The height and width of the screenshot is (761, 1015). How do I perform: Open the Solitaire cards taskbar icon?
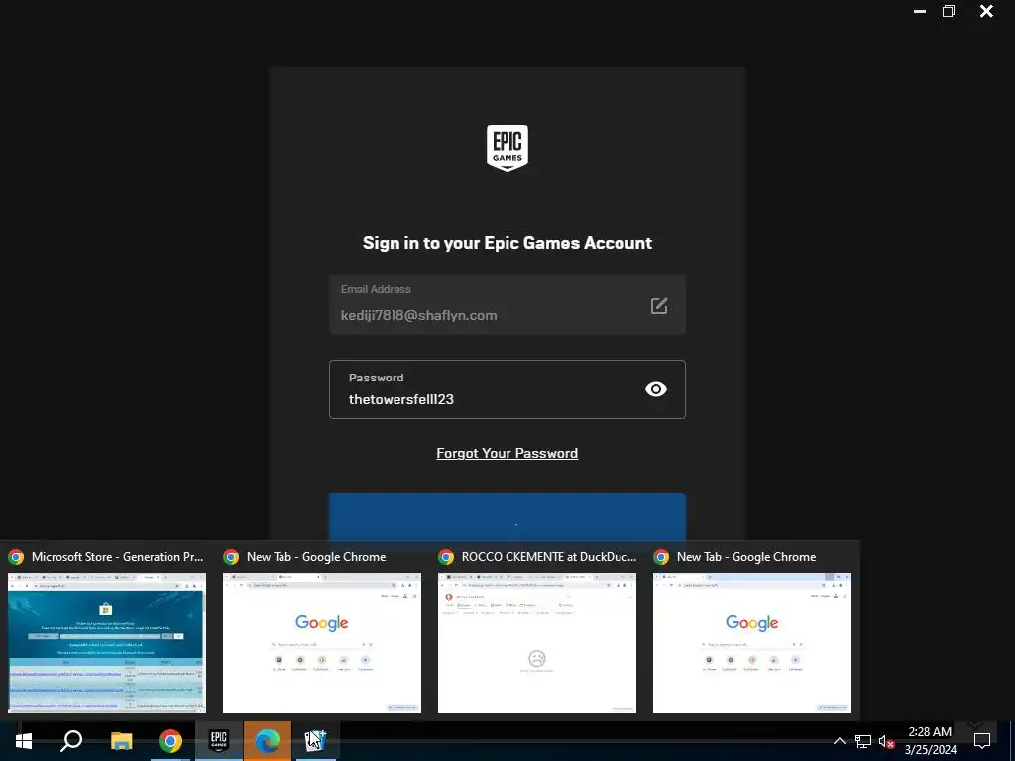[316, 741]
